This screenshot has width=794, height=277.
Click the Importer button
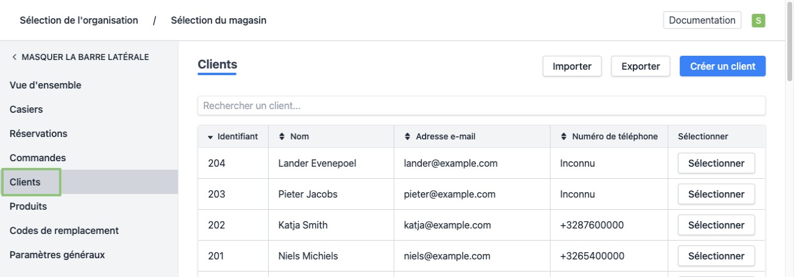(x=571, y=67)
